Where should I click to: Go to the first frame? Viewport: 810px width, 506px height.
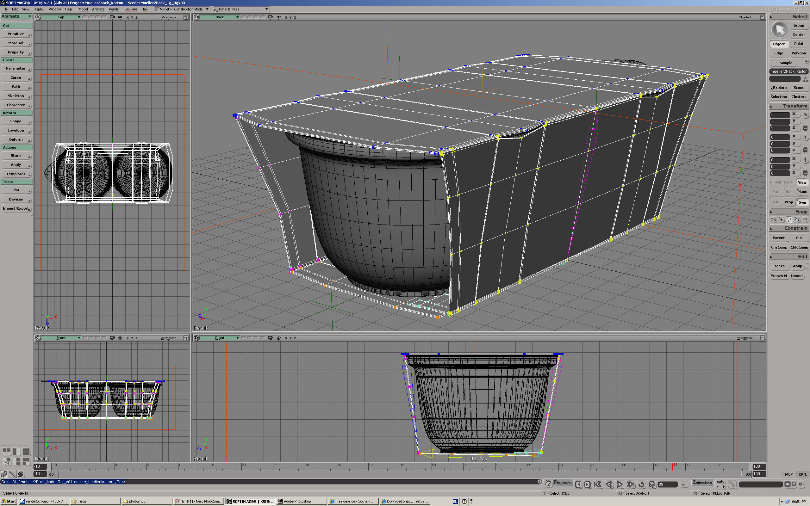coord(598,484)
